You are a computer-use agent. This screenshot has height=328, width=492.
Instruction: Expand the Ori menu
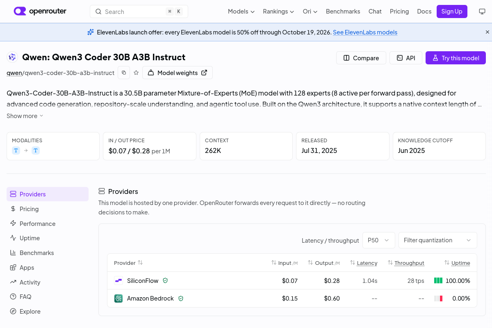point(310,11)
